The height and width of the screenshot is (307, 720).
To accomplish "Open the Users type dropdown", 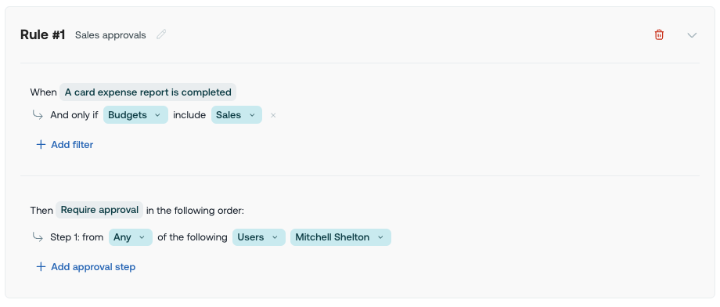I will coord(258,237).
